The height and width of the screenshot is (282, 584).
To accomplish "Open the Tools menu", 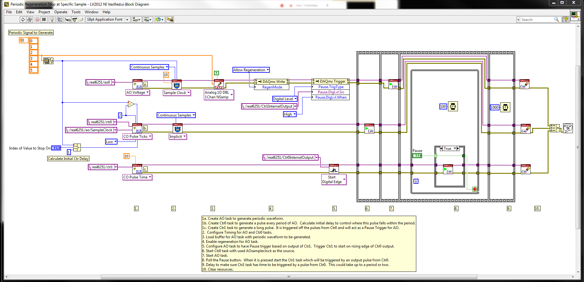I will [x=76, y=12].
